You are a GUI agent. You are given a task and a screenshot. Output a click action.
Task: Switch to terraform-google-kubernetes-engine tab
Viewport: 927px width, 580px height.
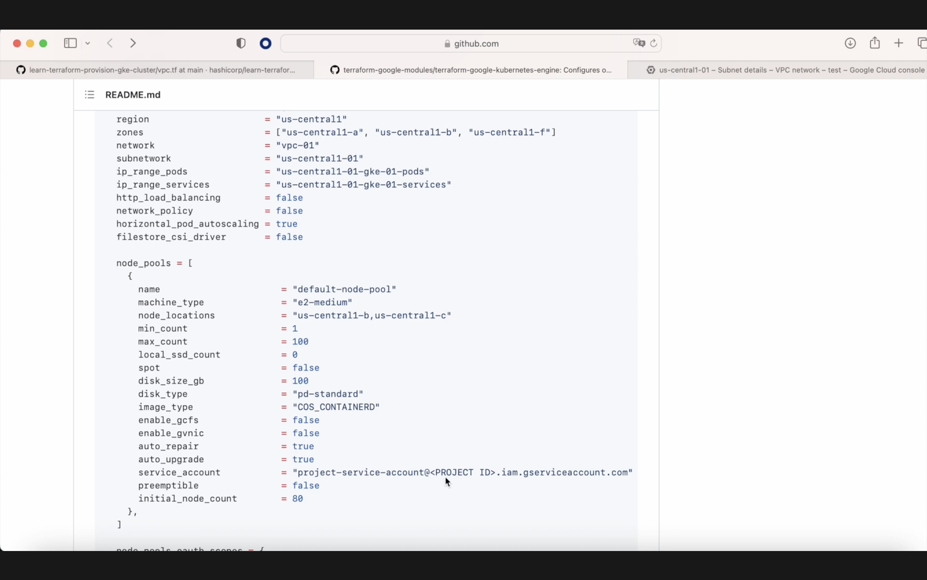coord(470,70)
